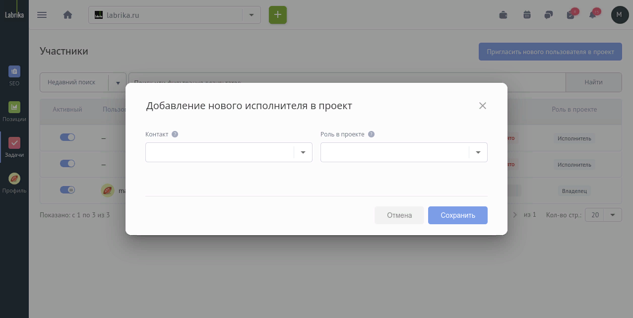This screenshot has width=633, height=318.
Task: Click the Отмена button
Action: 399,215
